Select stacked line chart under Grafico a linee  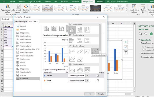click(x=80, y=51)
